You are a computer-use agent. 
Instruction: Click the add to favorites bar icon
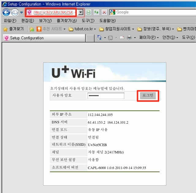coord(32,29)
